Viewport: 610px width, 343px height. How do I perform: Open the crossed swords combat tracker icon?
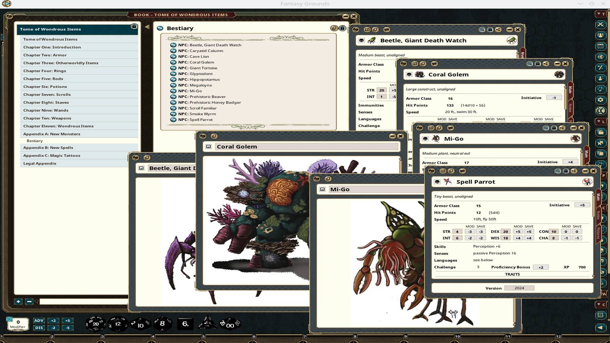[x=600, y=24]
